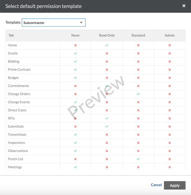Click the red X for Home None
Viewport: 191px width, 195px height.
[75, 45]
